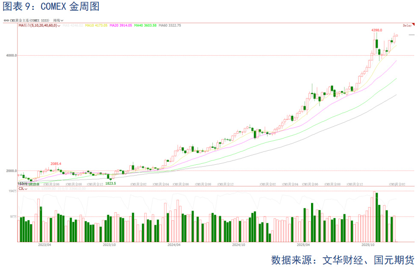This screenshot has width=418, height=267.
Task: Open the 周线 period dropdown
Action: pos(58,20)
